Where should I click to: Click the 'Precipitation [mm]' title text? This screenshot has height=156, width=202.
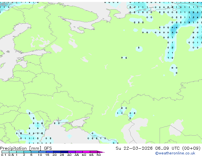click(21, 148)
